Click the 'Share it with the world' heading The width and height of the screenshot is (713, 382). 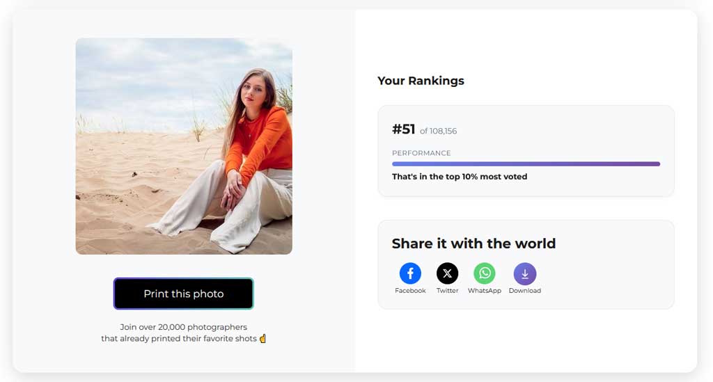pos(473,244)
